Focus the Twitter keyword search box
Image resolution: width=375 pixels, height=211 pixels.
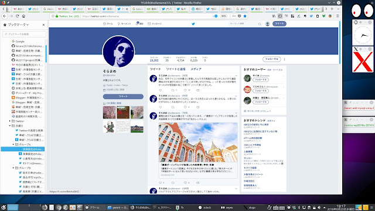coord(245,23)
